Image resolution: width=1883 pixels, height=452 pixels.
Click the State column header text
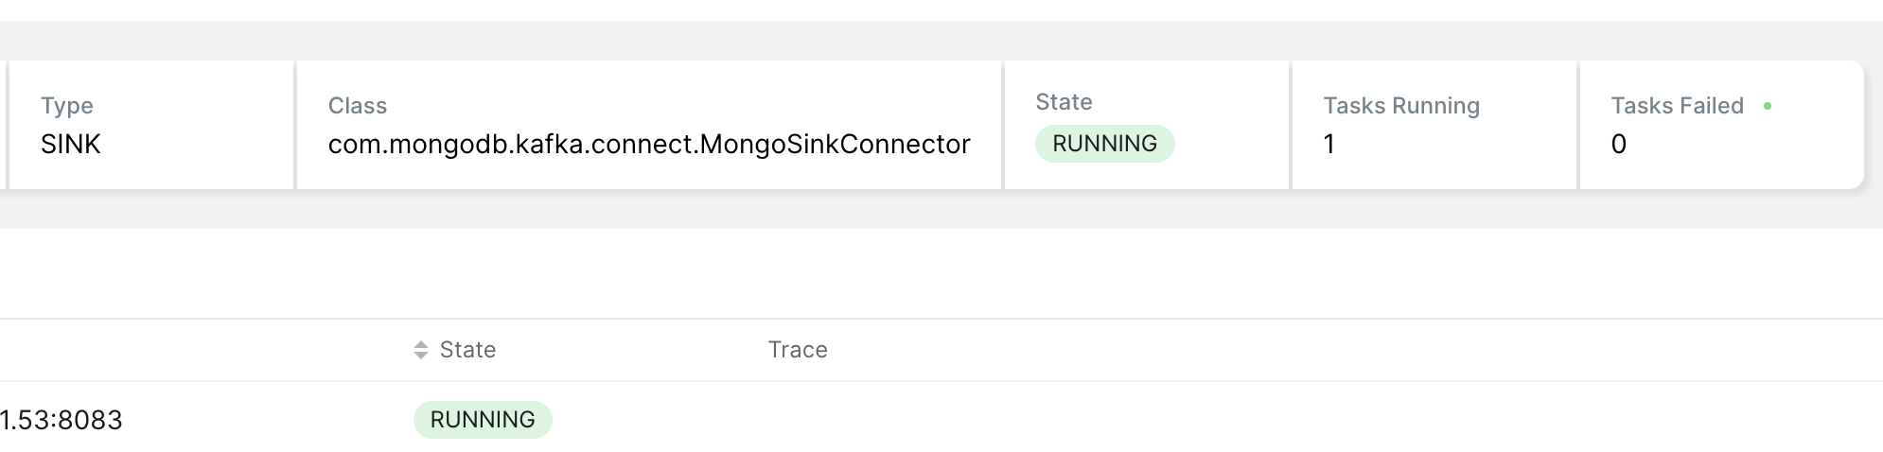point(467,350)
